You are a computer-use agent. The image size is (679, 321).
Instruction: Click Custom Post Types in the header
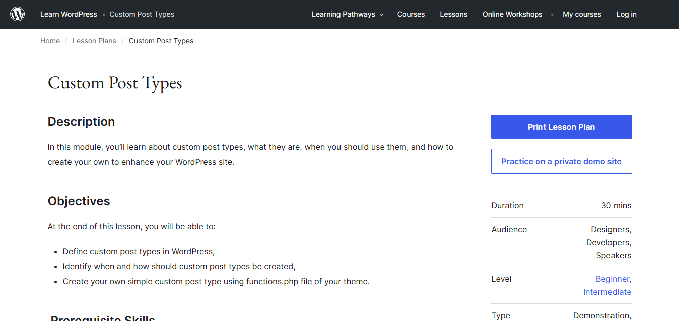(x=142, y=14)
